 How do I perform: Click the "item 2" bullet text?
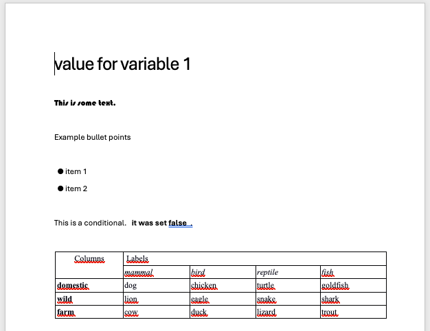[x=76, y=188]
